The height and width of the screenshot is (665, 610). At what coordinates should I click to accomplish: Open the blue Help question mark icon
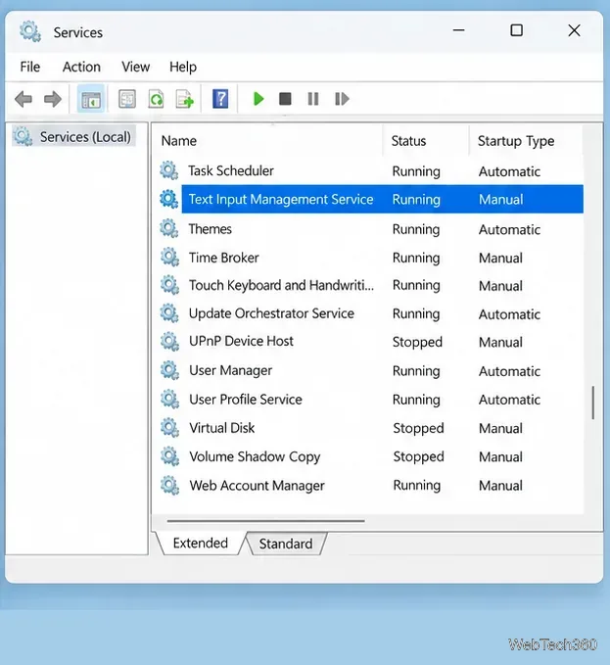(220, 99)
